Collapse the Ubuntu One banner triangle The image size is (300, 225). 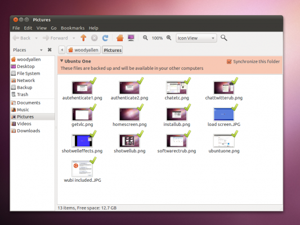pyautogui.click(x=61, y=61)
